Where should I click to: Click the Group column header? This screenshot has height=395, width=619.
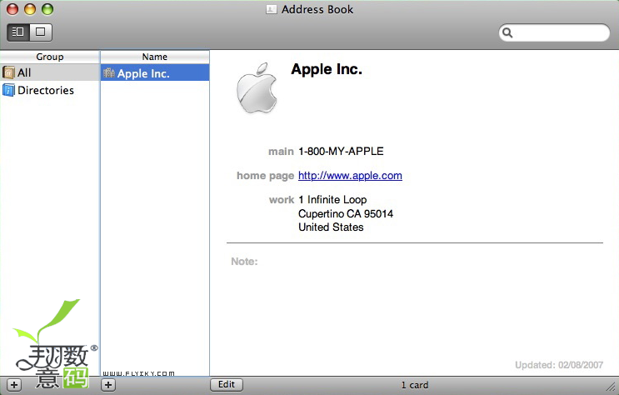(50, 57)
